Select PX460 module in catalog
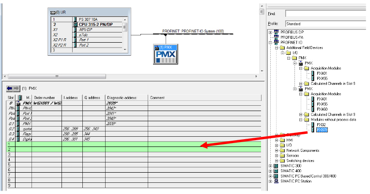The image size is (370, 194). pyautogui.click(x=322, y=109)
